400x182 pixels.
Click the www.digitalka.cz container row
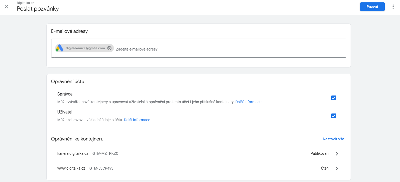coord(71,168)
